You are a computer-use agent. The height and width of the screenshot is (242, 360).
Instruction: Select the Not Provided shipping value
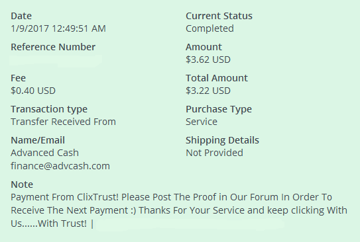pos(214,153)
